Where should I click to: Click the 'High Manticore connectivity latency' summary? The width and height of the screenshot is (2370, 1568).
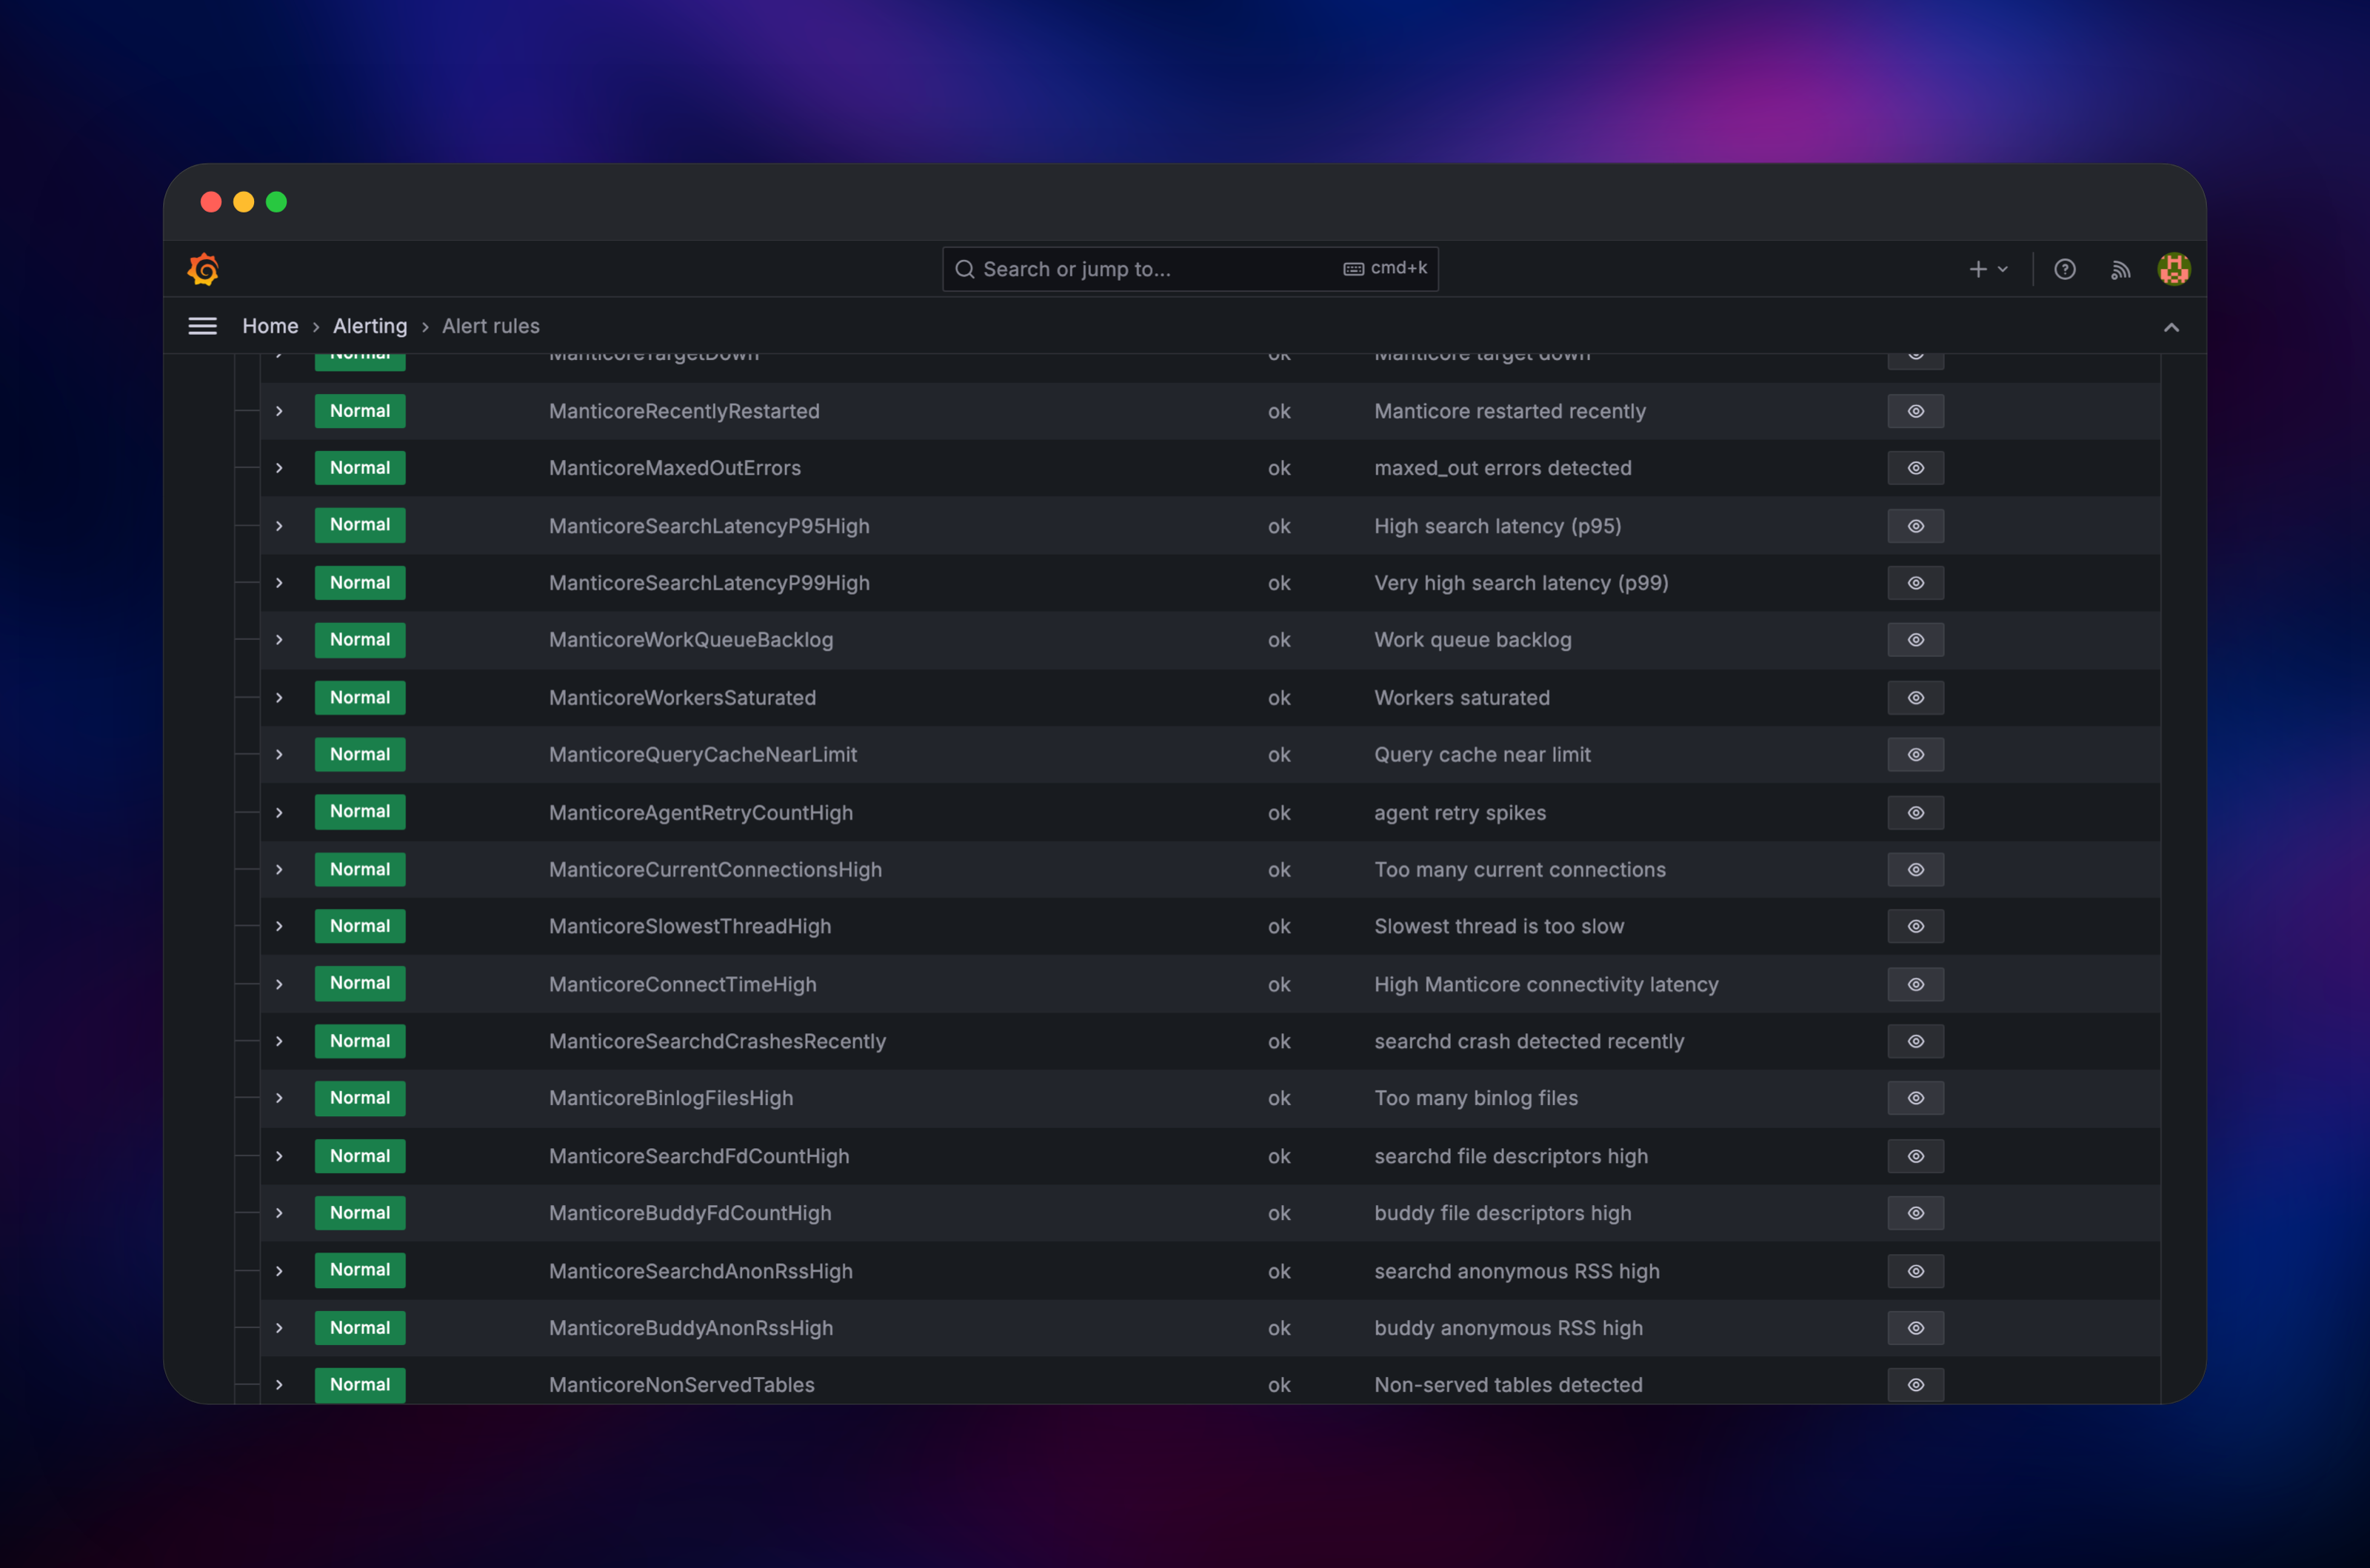(1546, 984)
